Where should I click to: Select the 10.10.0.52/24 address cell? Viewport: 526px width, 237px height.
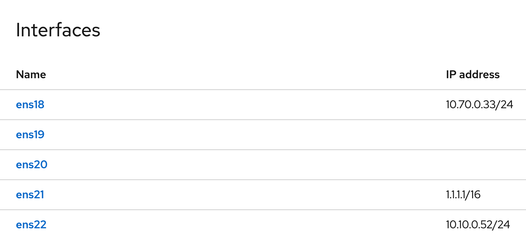(478, 225)
